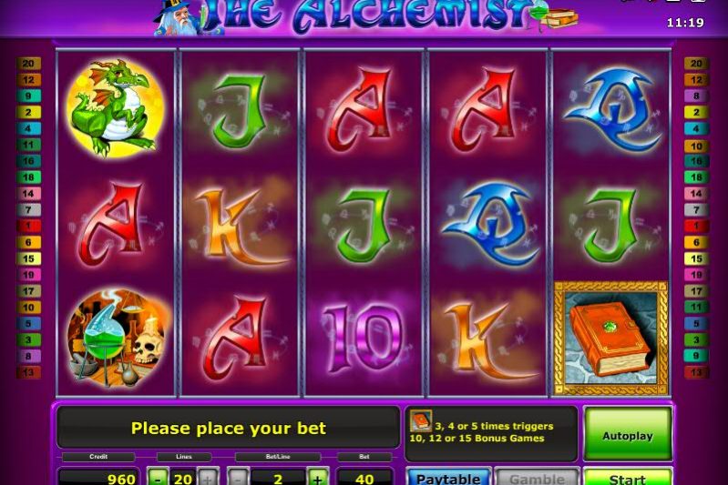The image size is (728, 485).
Task: Select payline 15 marker on right side
Action: (696, 258)
